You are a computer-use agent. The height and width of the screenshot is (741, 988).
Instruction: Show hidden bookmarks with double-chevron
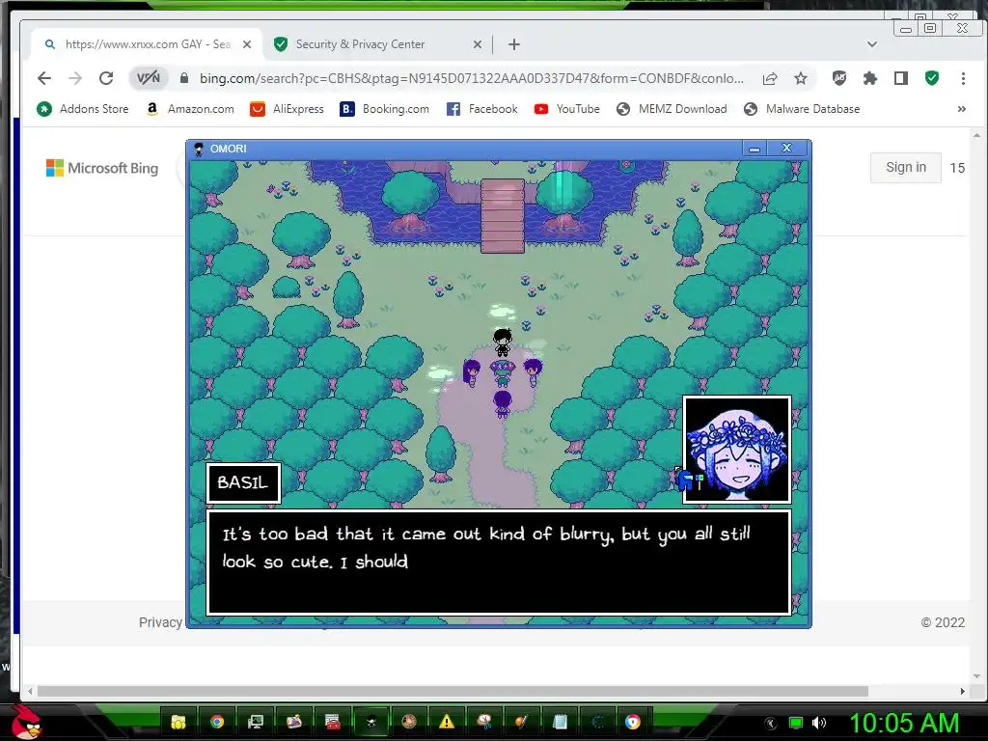[x=962, y=109]
